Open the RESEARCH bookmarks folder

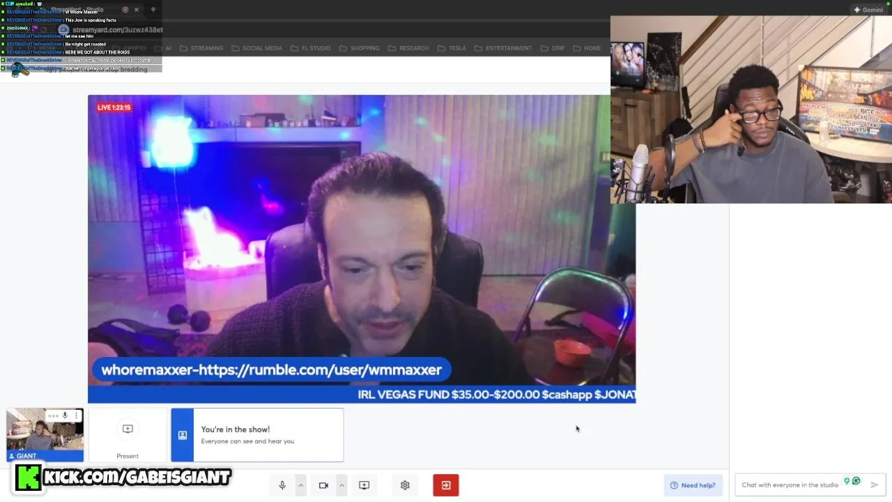pyautogui.click(x=408, y=48)
